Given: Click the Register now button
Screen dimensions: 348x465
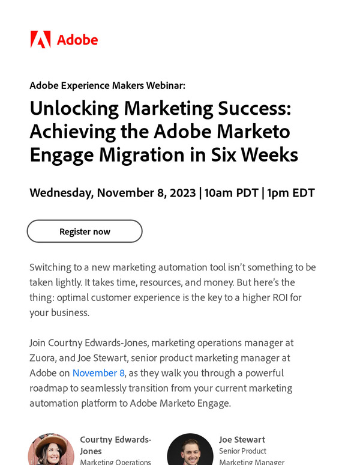Looking at the screenshot, I should pos(85,231).
